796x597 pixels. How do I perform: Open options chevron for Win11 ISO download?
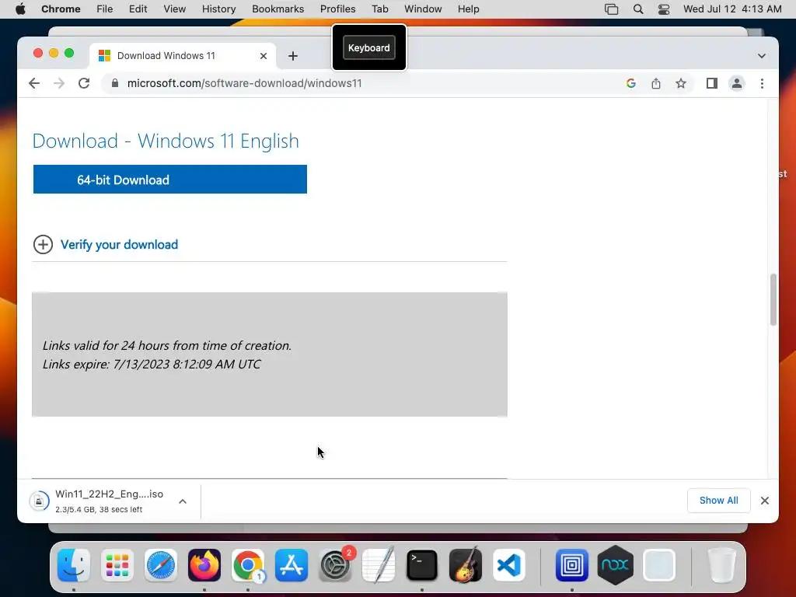tap(183, 501)
